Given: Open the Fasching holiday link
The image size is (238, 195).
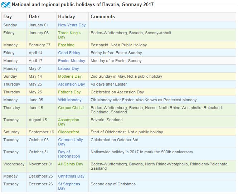Looking at the screenshot, I should coord(66,45).
